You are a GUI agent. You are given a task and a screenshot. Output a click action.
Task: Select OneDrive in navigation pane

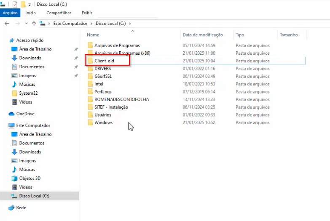[x=25, y=114]
